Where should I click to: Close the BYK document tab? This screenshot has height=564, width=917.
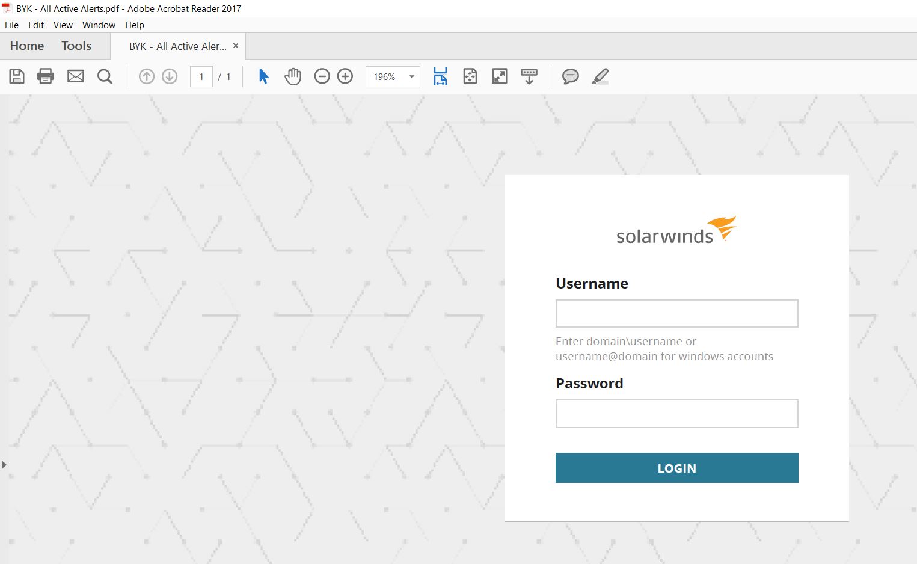[x=236, y=46]
